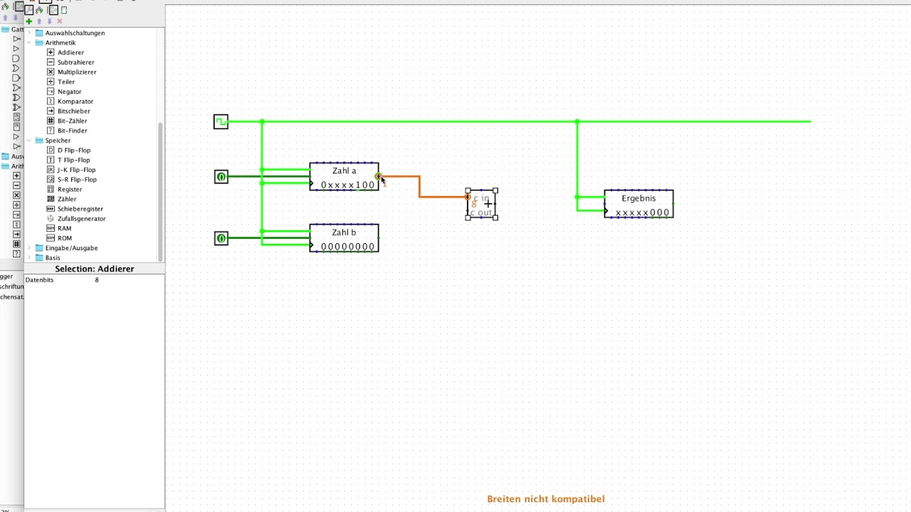Add a new circuit with the green plus
This screenshot has height=512, width=911.
coord(29,21)
